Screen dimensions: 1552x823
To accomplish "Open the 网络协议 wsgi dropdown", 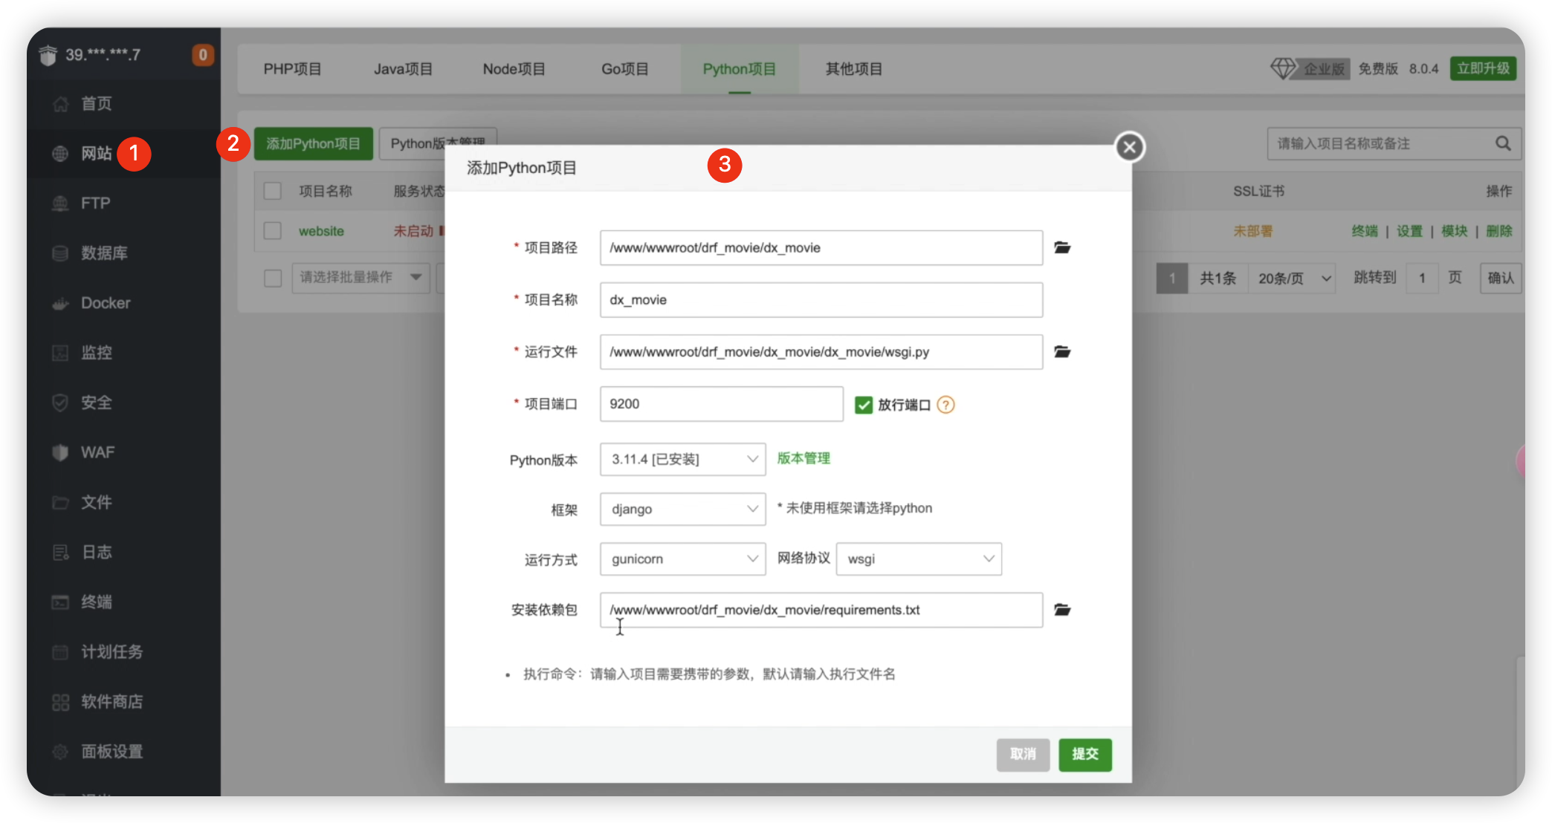I will coord(919,559).
